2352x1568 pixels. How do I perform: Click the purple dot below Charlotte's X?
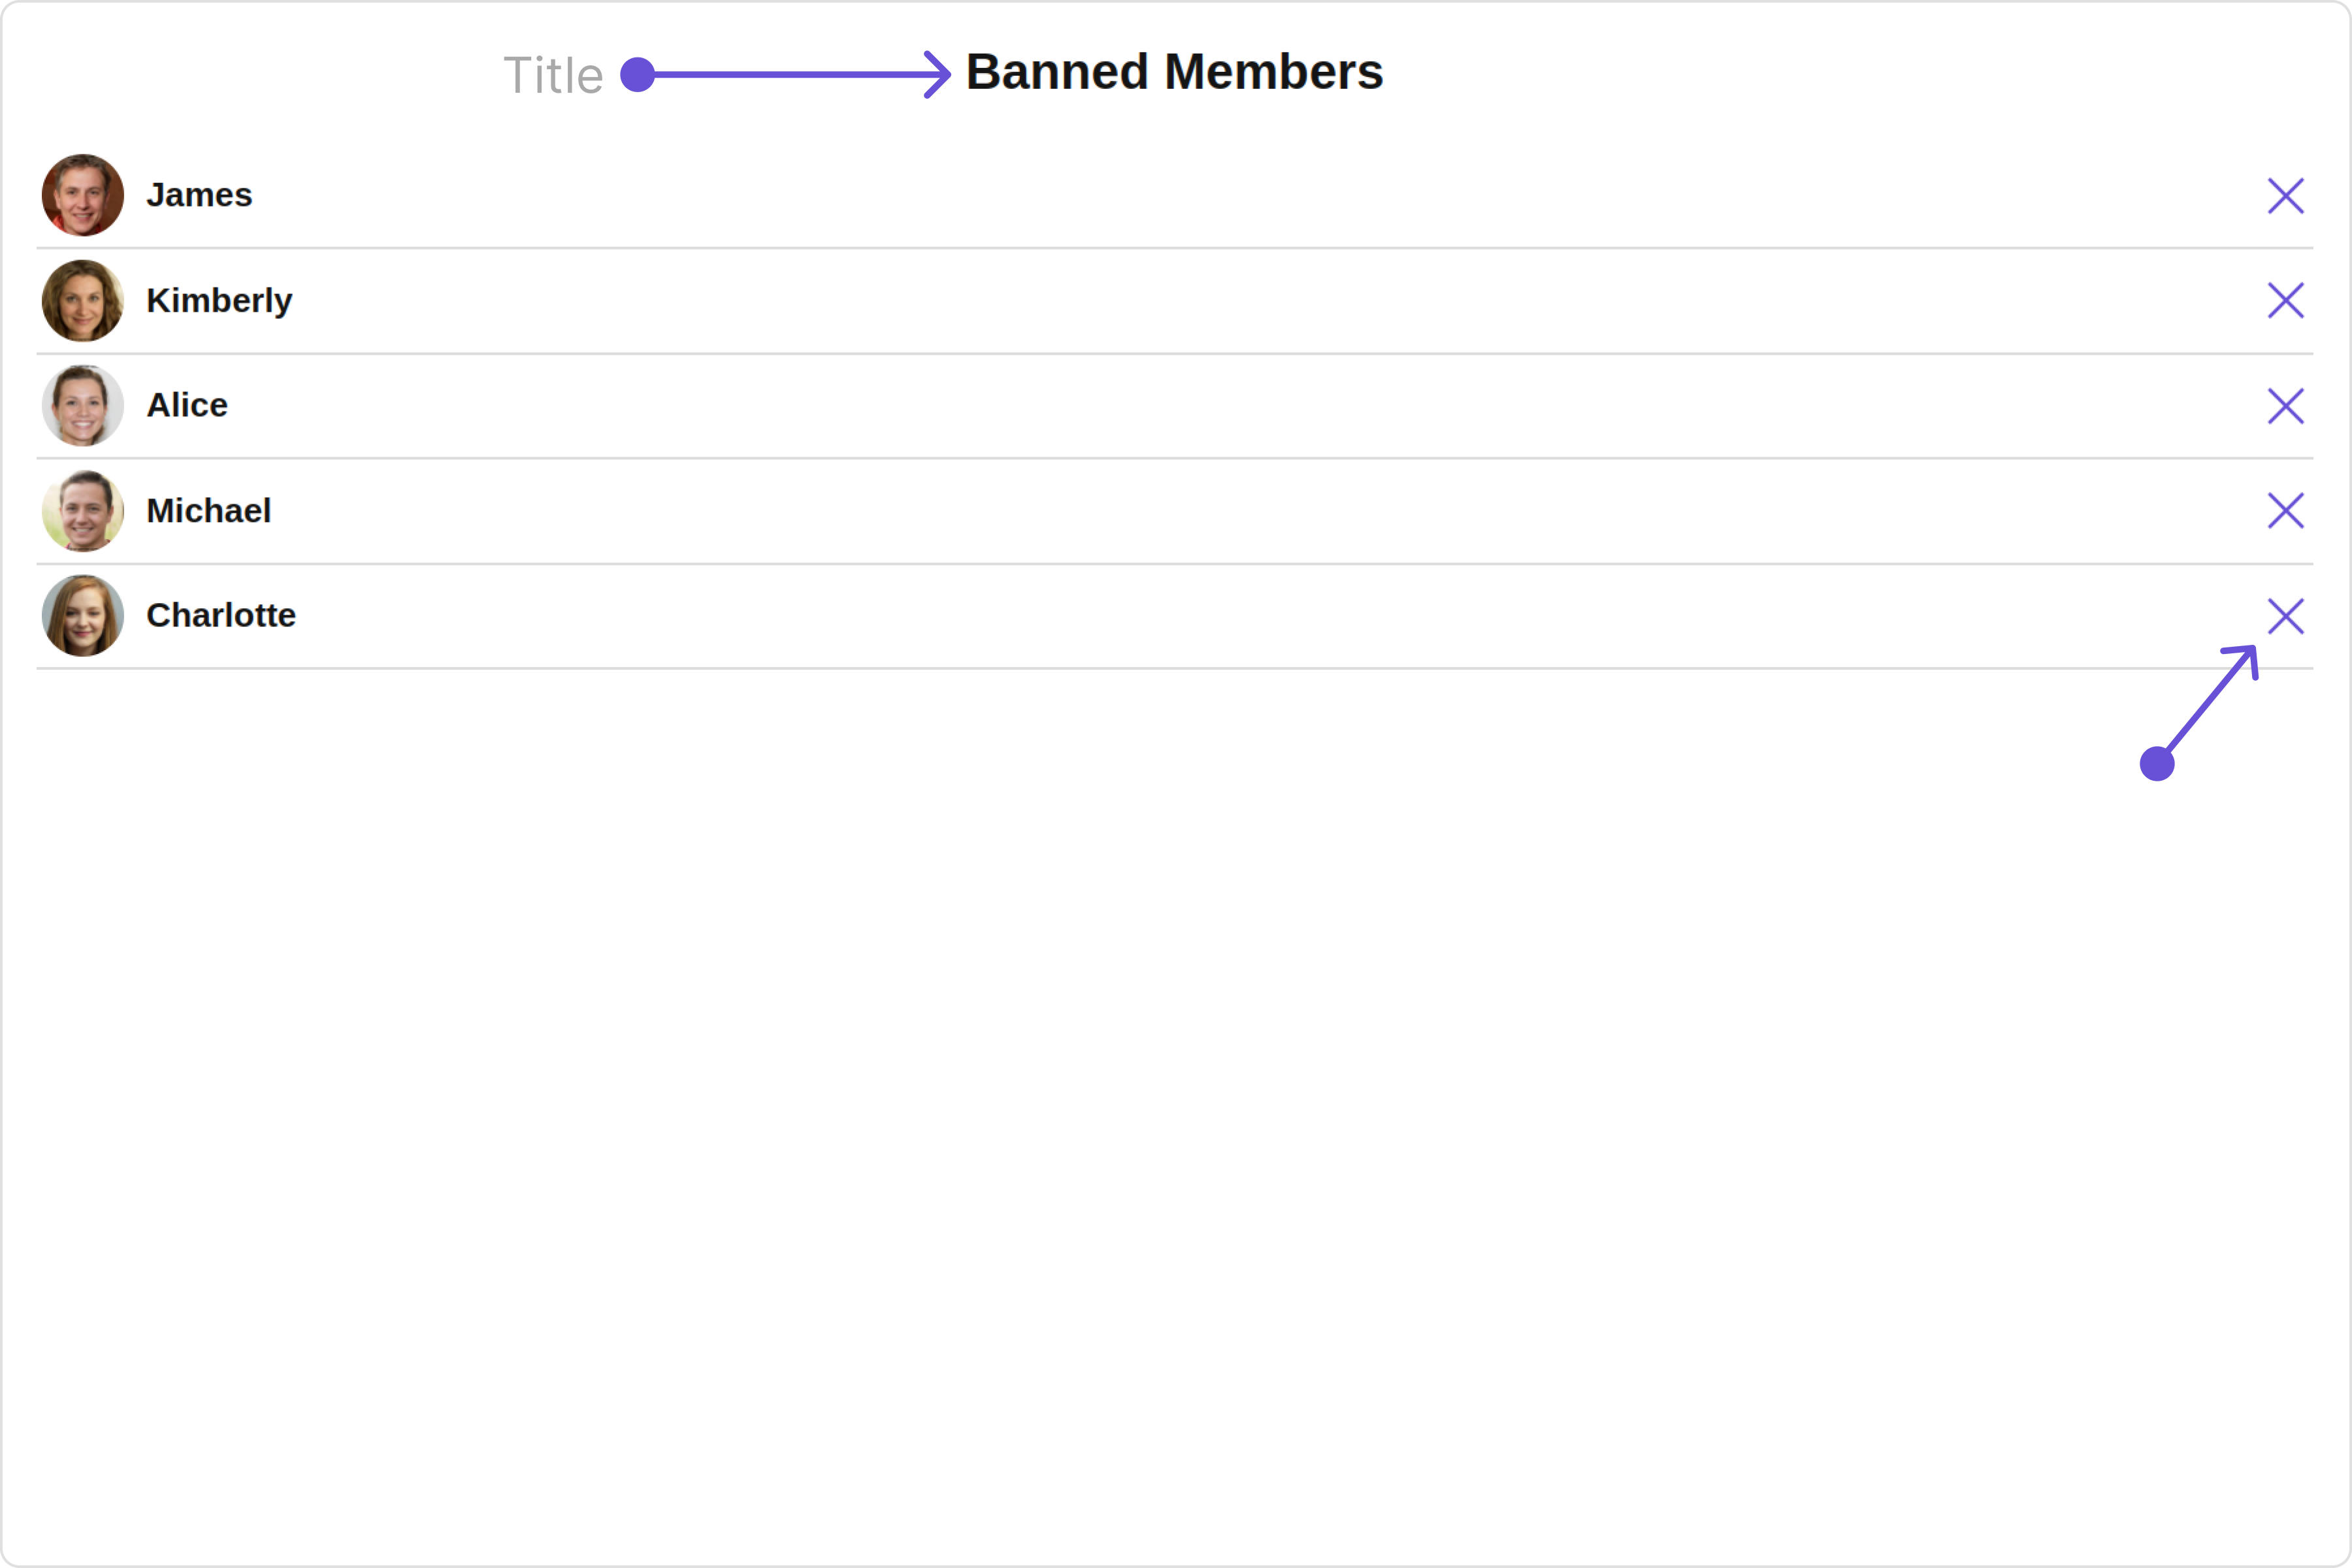pos(2157,763)
